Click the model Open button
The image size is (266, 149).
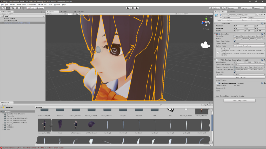(258, 20)
